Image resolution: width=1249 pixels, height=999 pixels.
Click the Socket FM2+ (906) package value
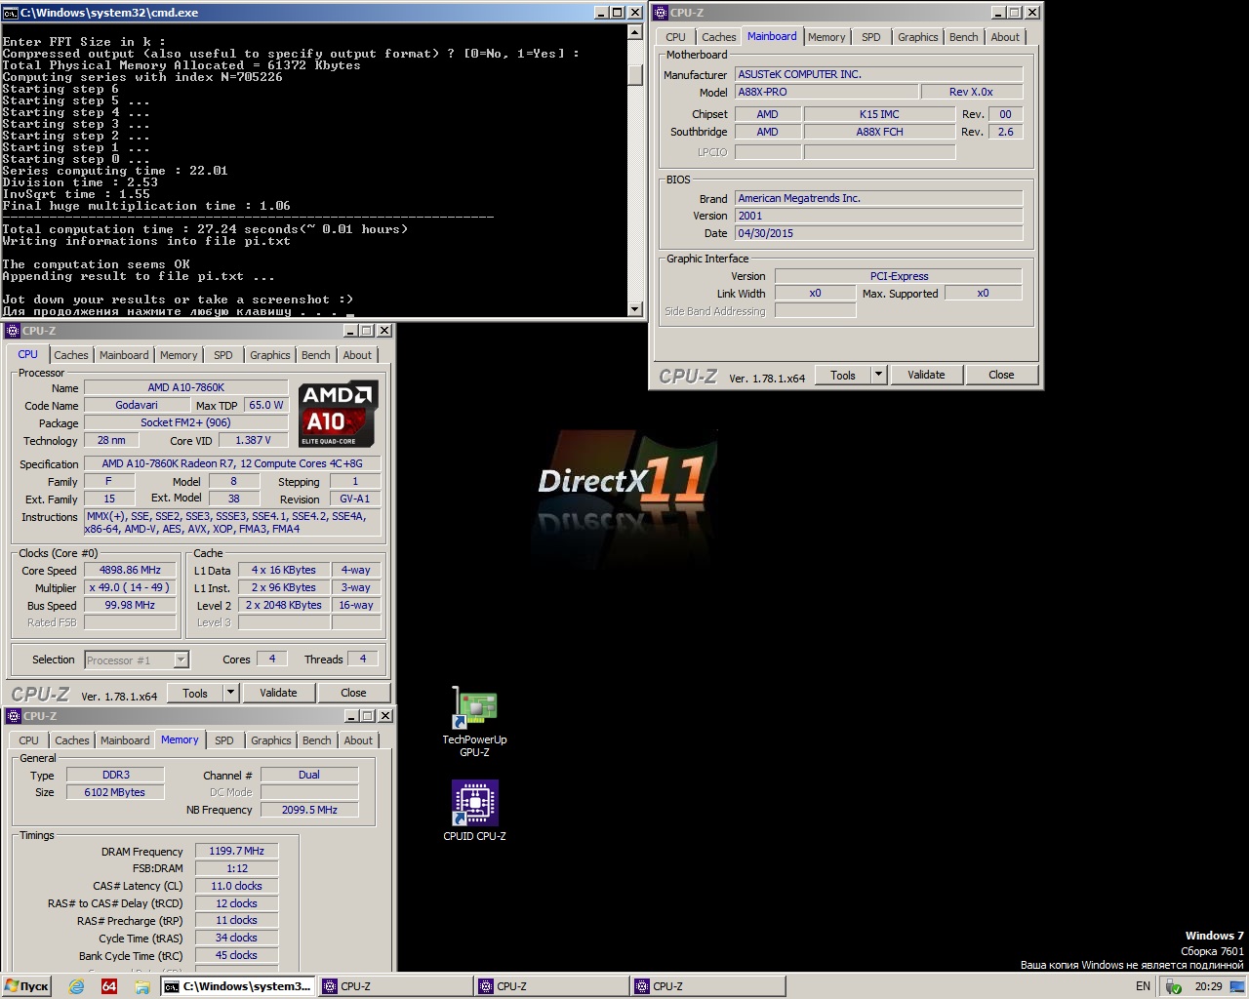point(185,422)
